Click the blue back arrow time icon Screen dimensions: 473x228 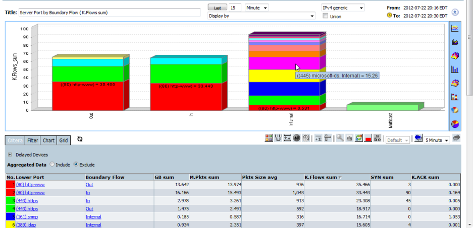point(418,138)
